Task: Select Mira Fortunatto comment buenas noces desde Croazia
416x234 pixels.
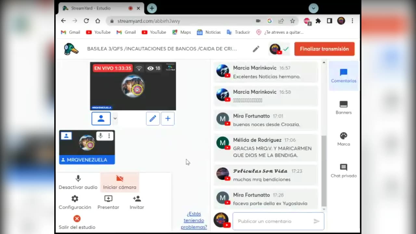Action: [x=266, y=120]
